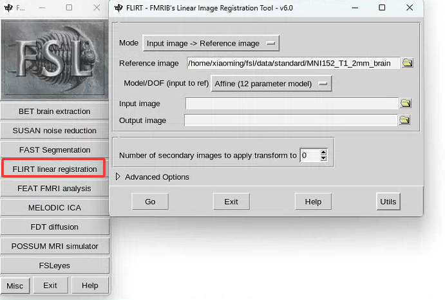Open the Mode dropdown menu
Image resolution: width=445 pixels, height=300 pixels.
(x=211, y=43)
